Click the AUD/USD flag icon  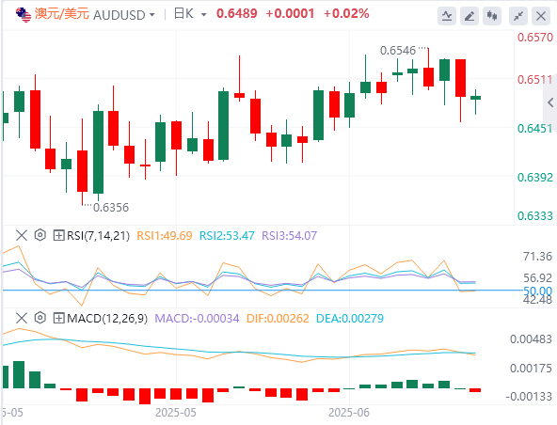[24, 15]
